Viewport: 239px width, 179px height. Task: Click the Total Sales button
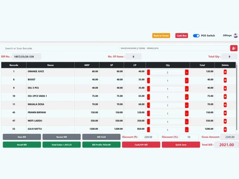click(x=62, y=145)
